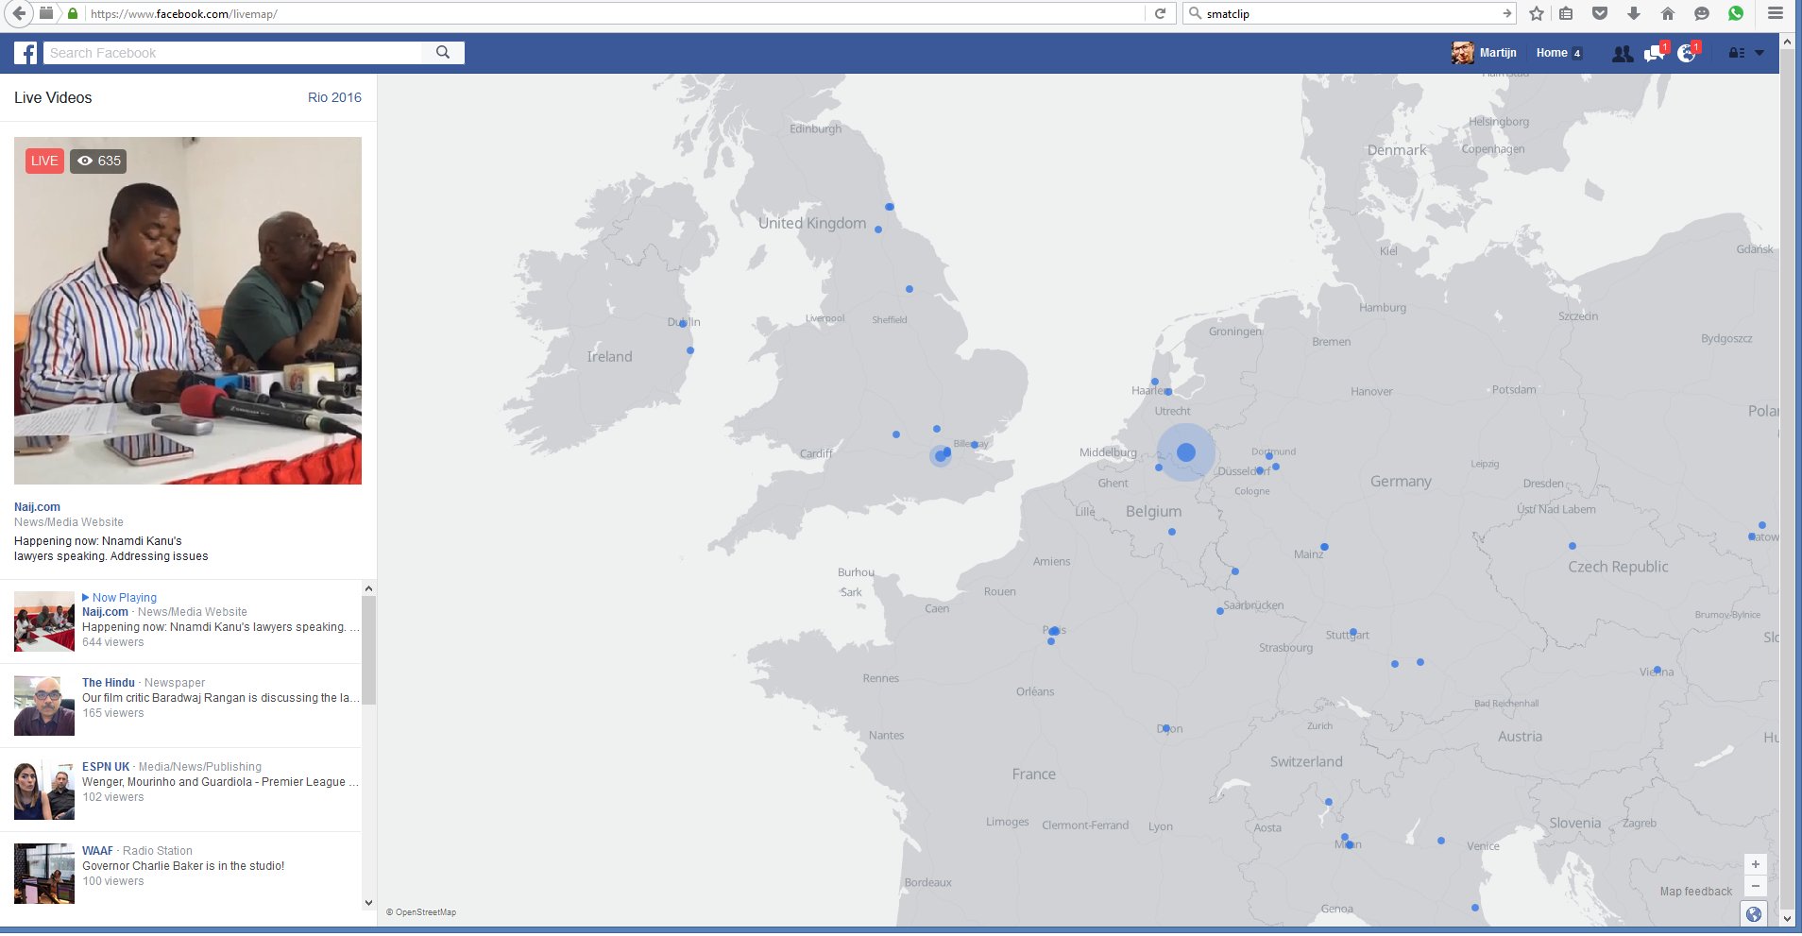Click the video list scroll-up arrow

(368, 588)
